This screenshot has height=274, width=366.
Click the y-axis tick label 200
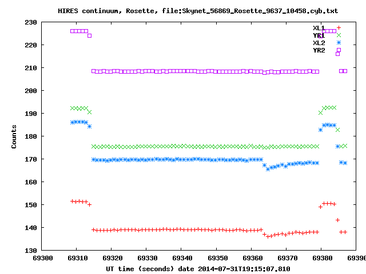31,91
